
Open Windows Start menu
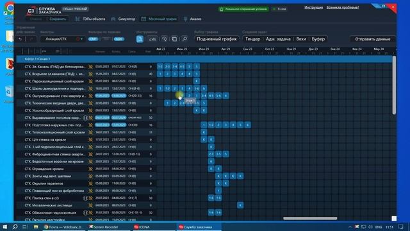(x=4, y=227)
